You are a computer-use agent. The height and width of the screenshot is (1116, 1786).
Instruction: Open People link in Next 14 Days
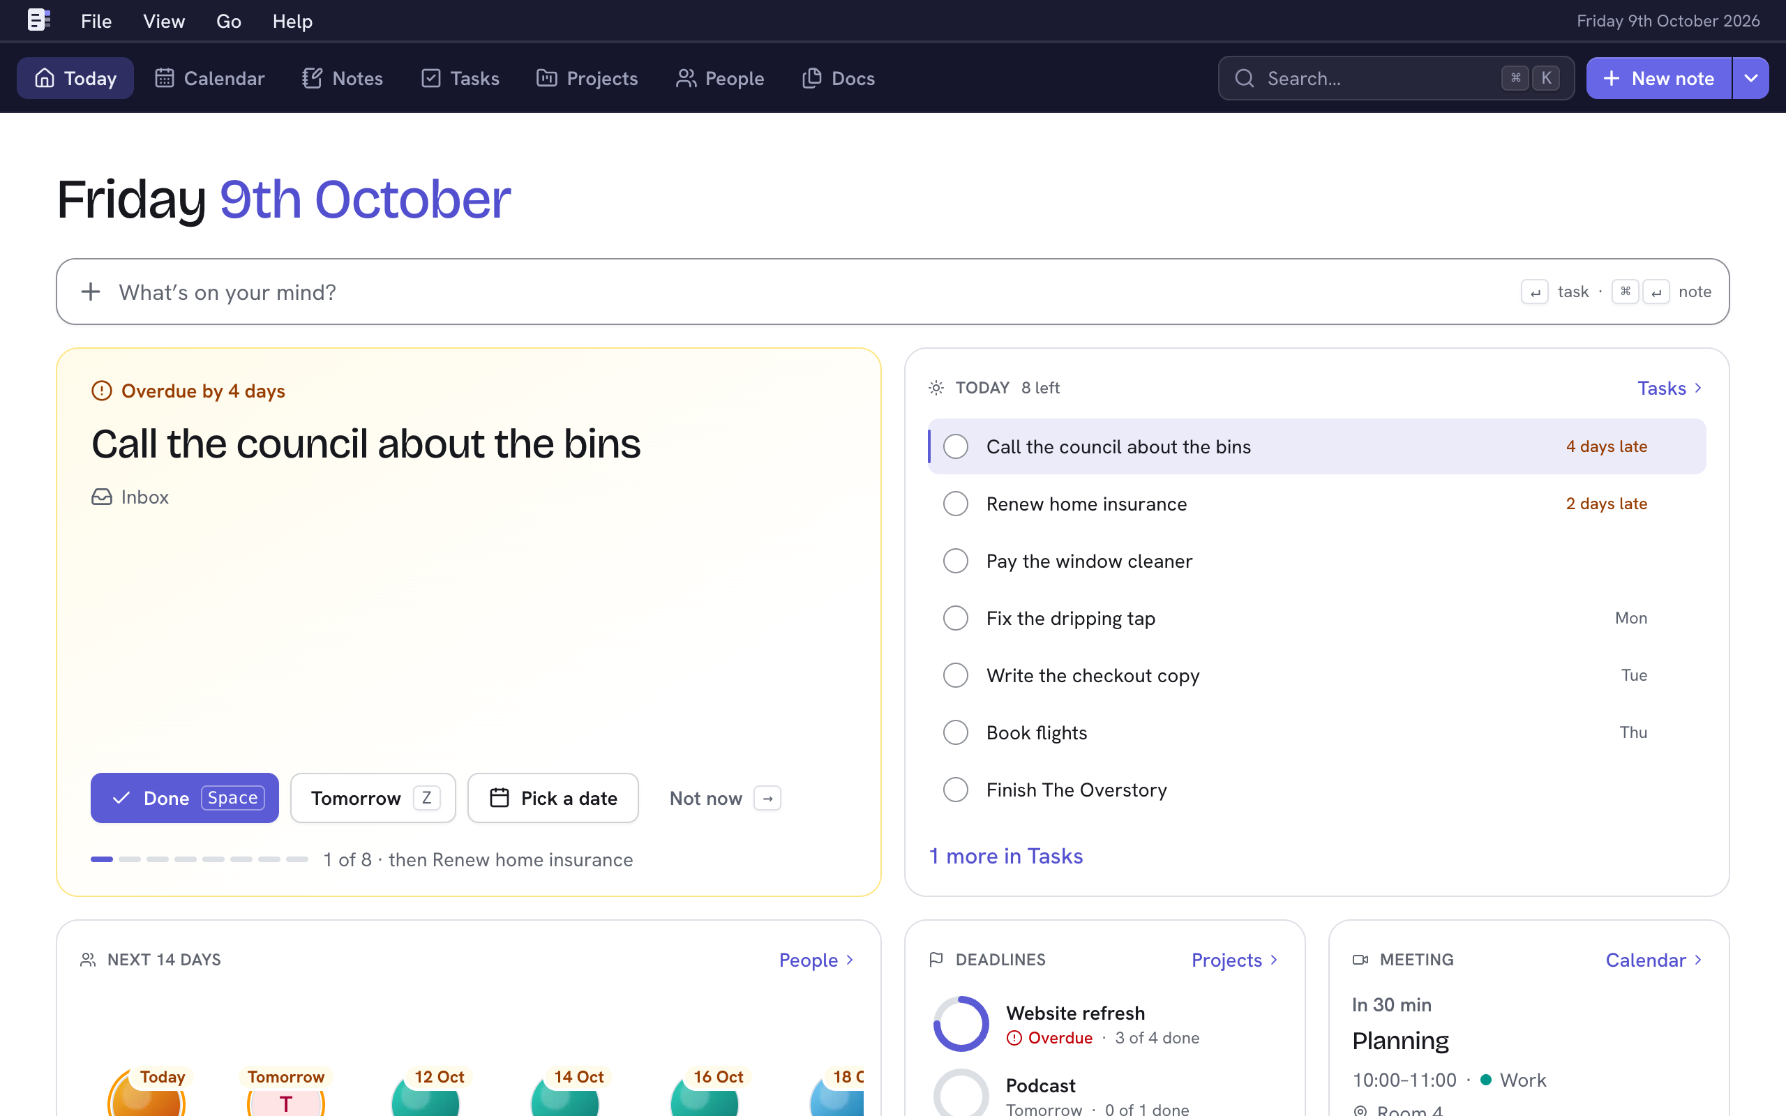(x=816, y=960)
